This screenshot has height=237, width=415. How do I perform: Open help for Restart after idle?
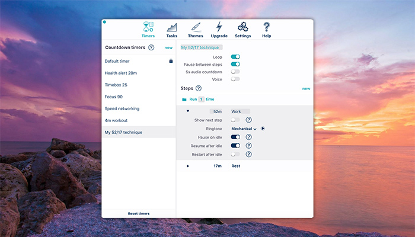click(248, 154)
